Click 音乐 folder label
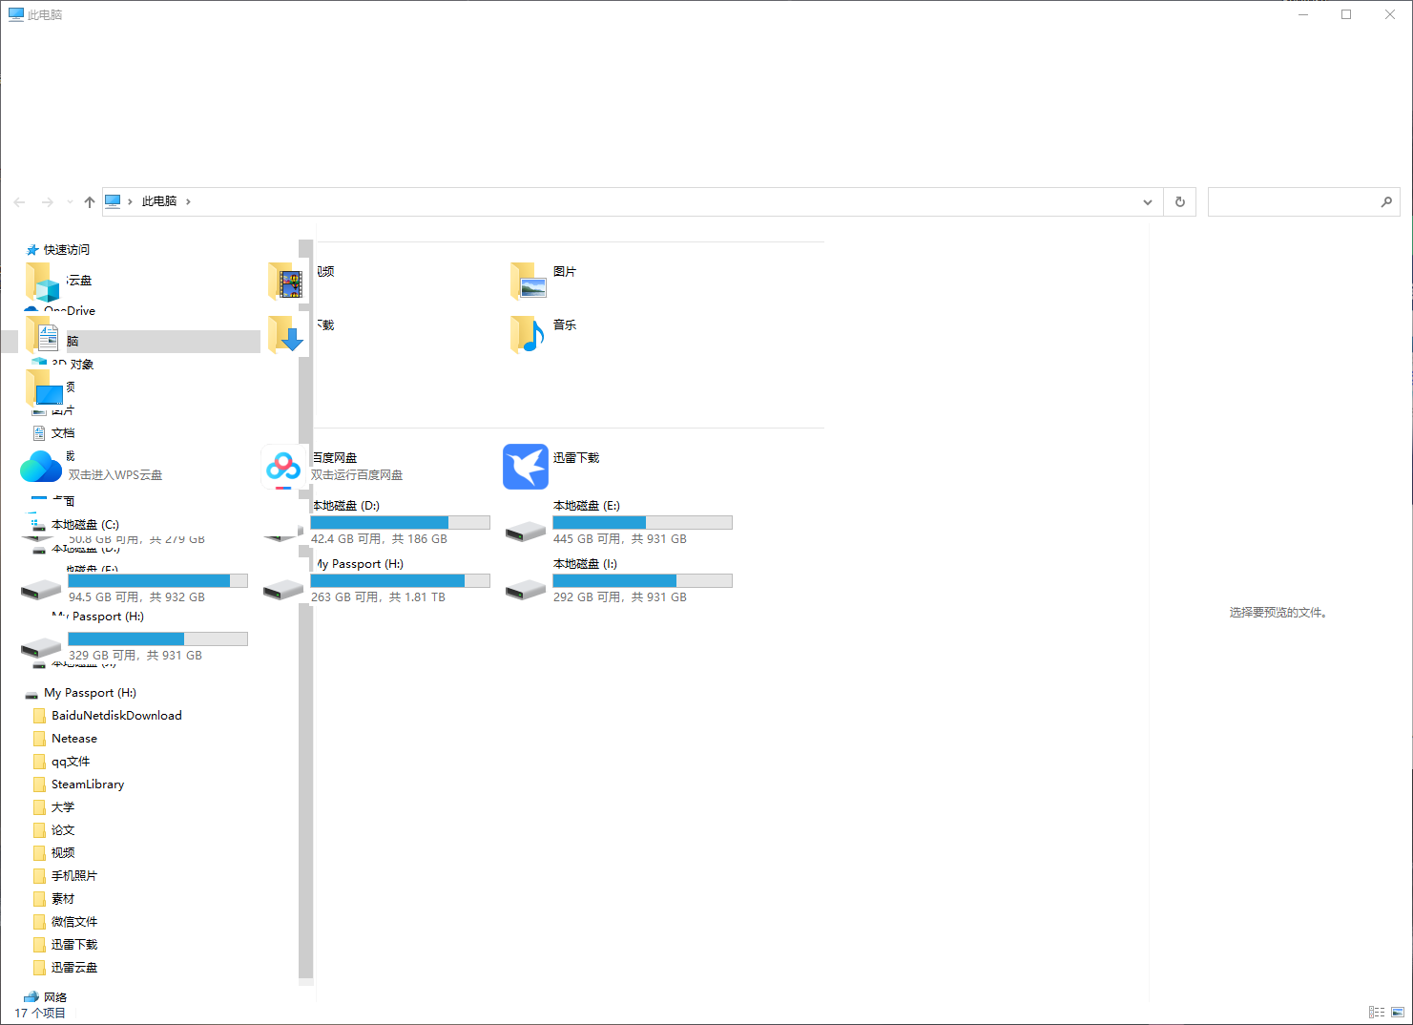 tap(565, 325)
